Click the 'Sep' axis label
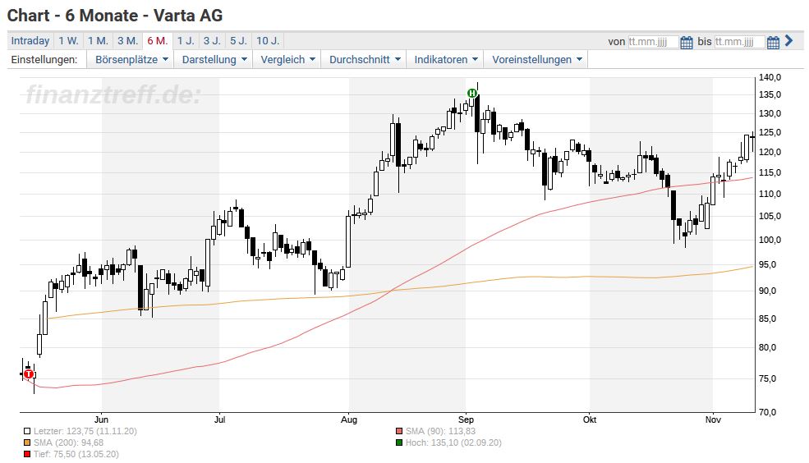 click(466, 419)
